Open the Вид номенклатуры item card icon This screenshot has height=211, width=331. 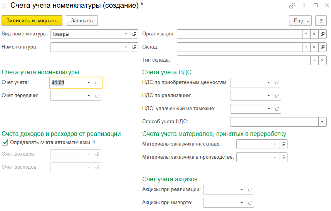click(134, 34)
